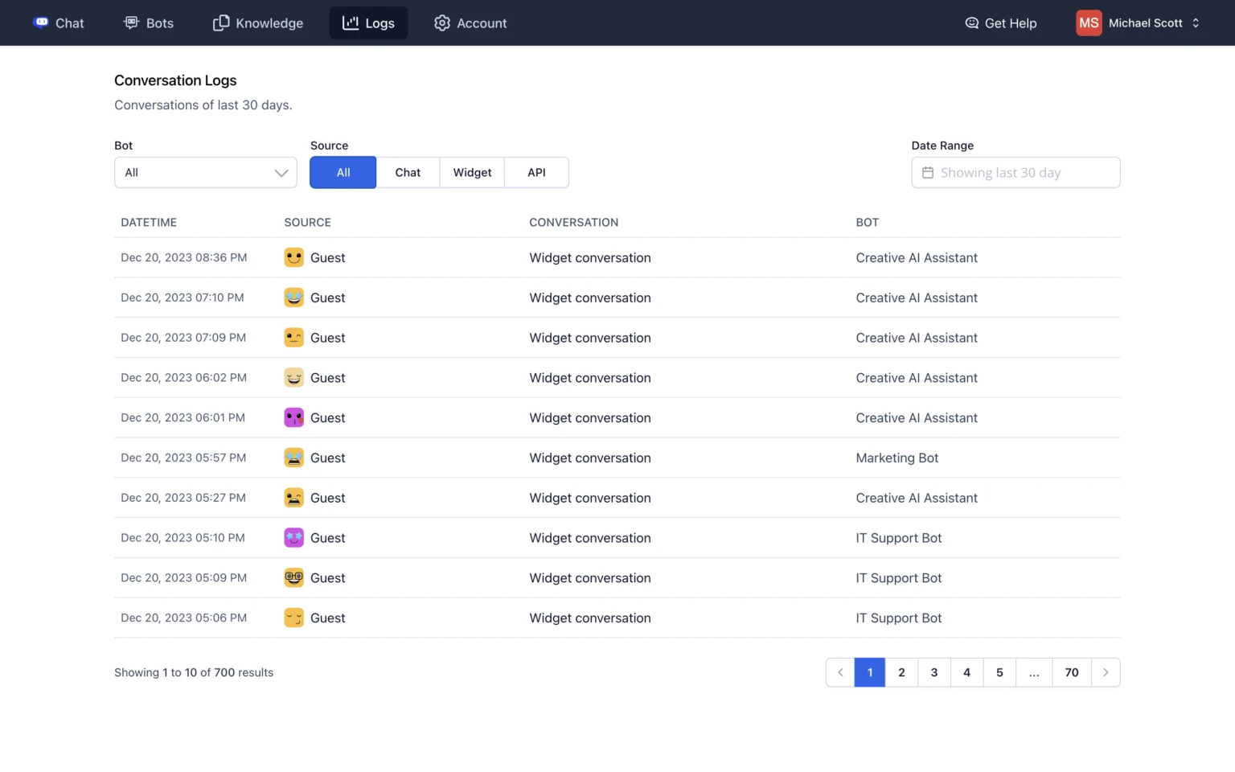This screenshot has width=1235, height=772.
Task: Click the calendar icon in Date Range field
Action: coord(929,172)
